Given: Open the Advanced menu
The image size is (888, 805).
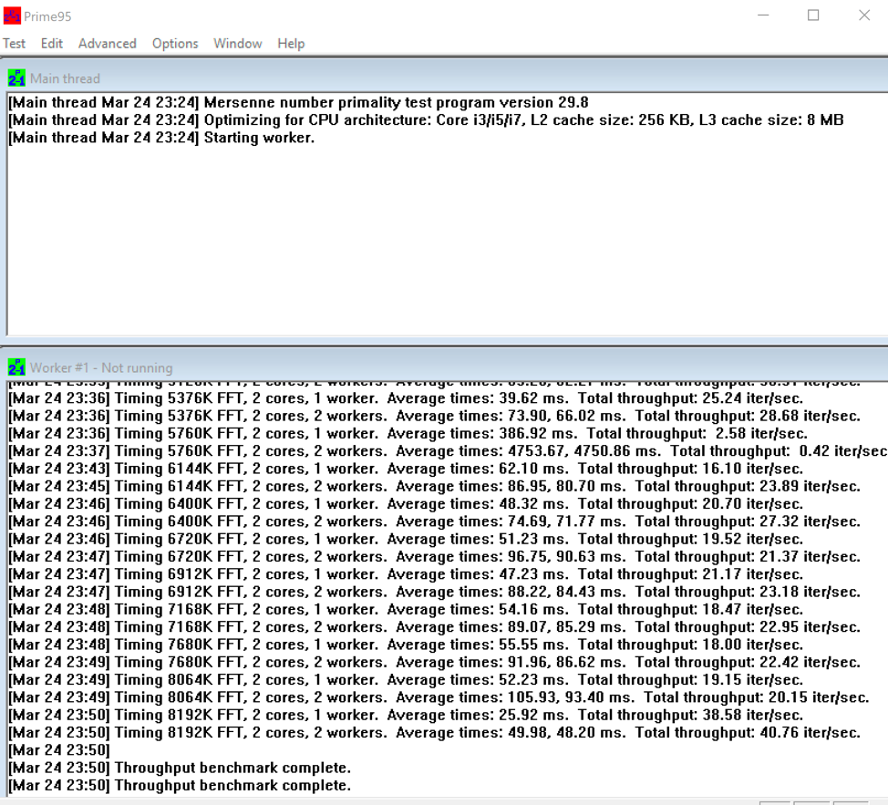Looking at the screenshot, I should click(107, 44).
